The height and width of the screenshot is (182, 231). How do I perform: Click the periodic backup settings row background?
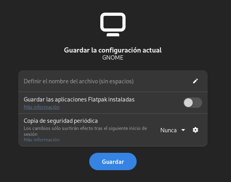pyautogui.click(x=113, y=130)
